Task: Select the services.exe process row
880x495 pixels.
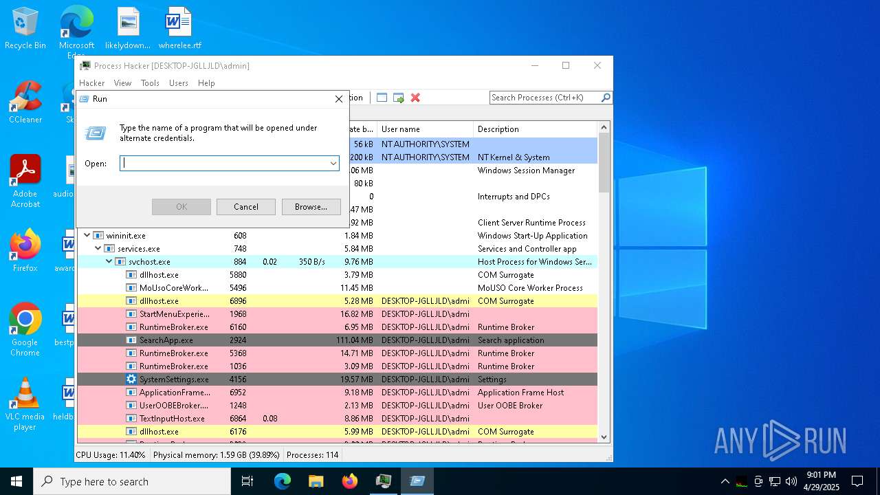Action: click(x=337, y=249)
